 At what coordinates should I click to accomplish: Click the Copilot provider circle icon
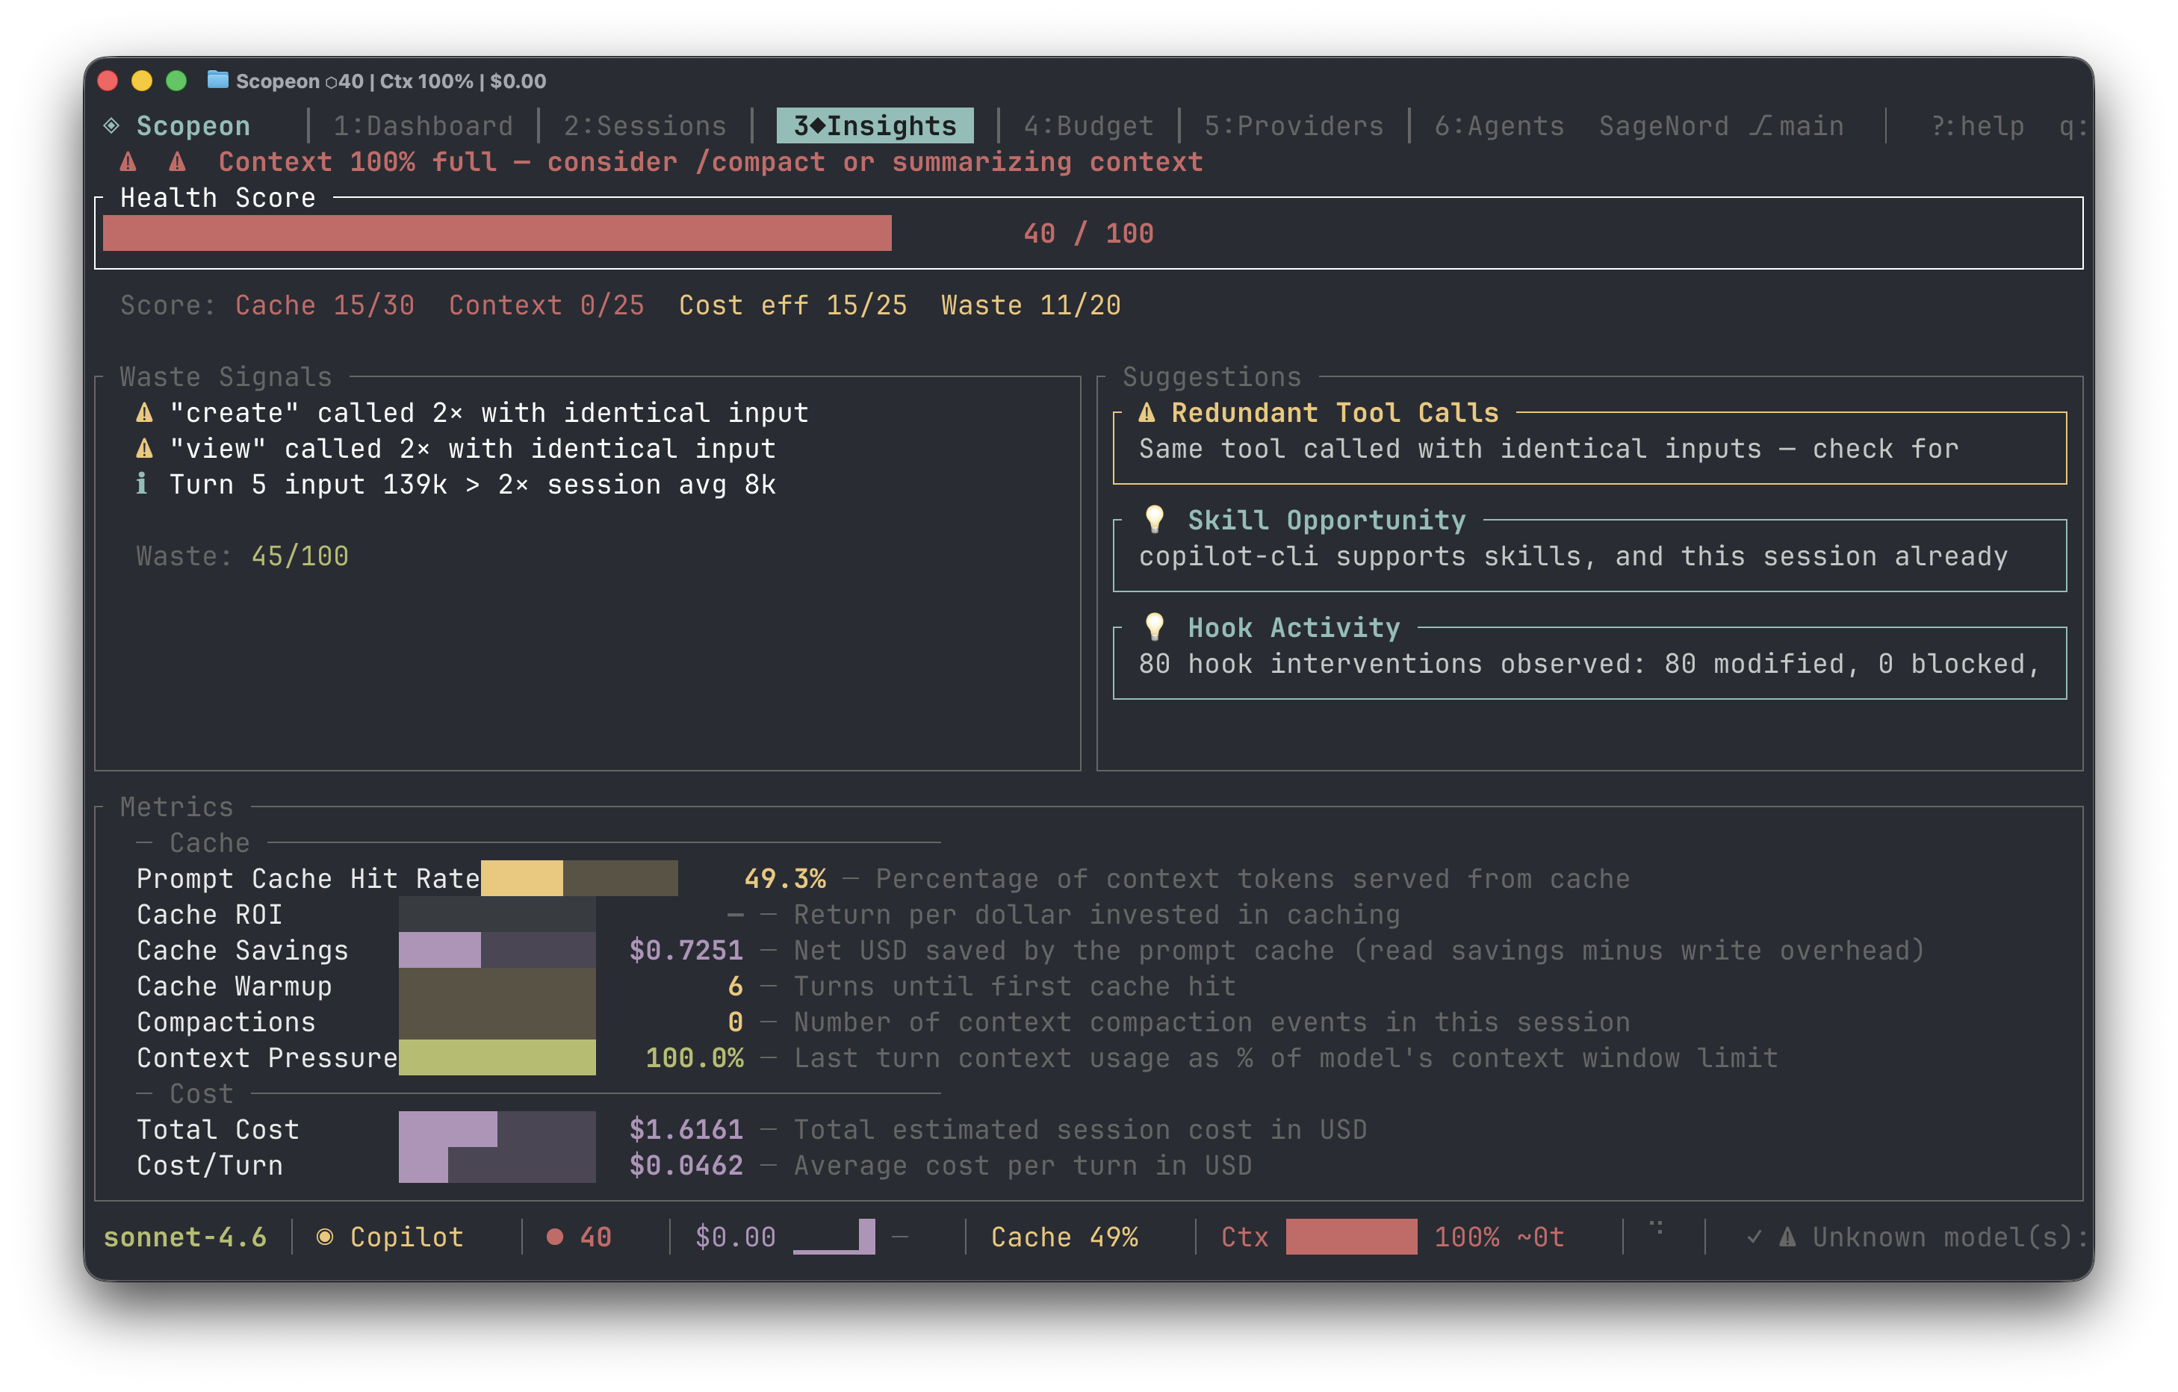(324, 1237)
